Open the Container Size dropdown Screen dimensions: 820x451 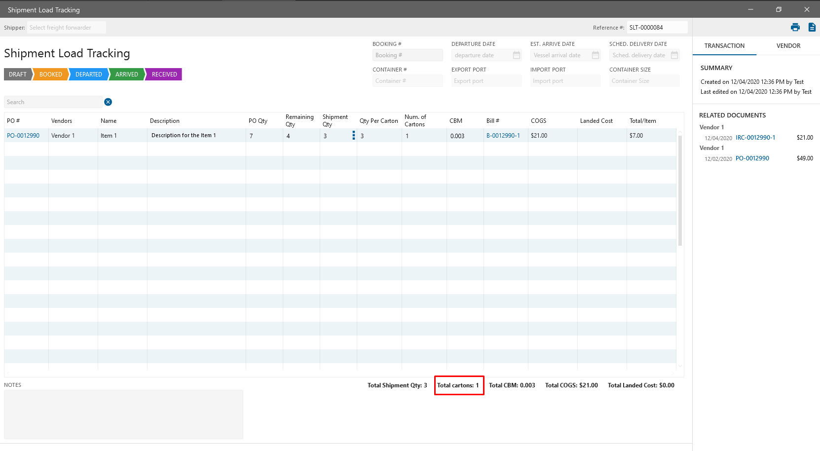click(x=644, y=81)
